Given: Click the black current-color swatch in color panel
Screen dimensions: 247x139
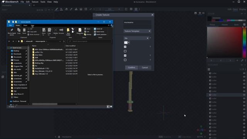Looking at the screenshot, I should pyautogui.click(x=209, y=19).
